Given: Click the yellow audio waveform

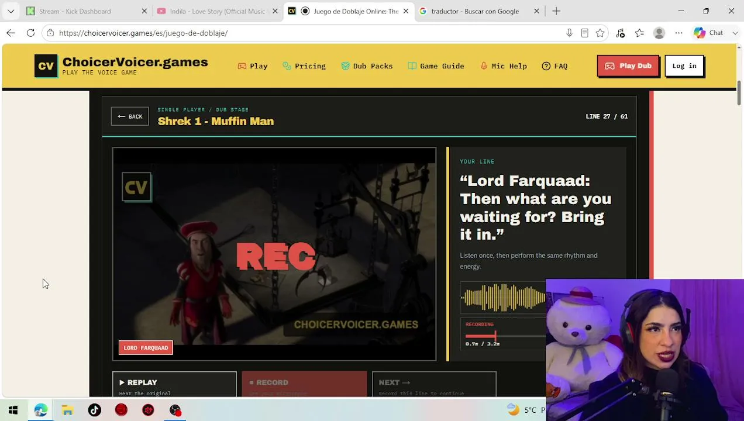Looking at the screenshot, I should pyautogui.click(x=503, y=297).
